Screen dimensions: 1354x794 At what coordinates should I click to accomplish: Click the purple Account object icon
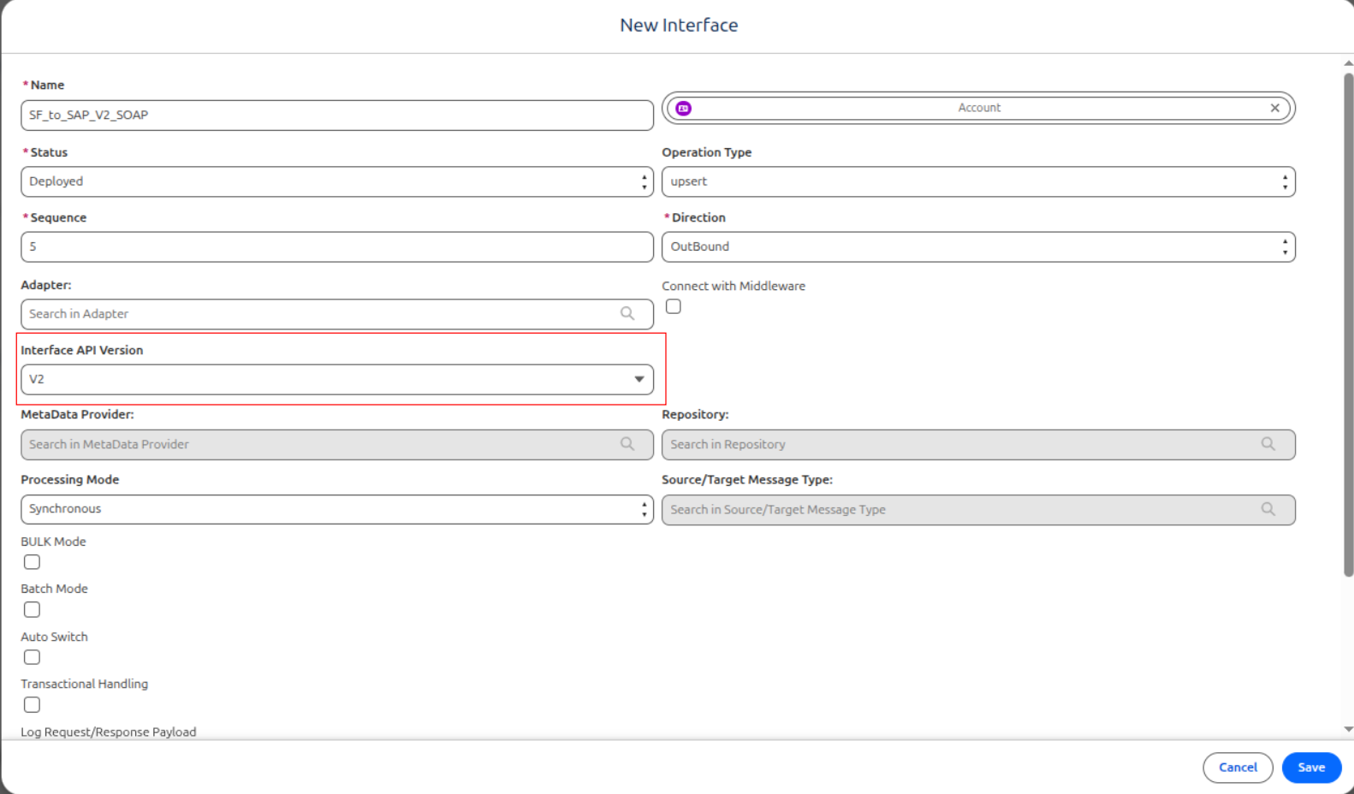click(x=683, y=109)
